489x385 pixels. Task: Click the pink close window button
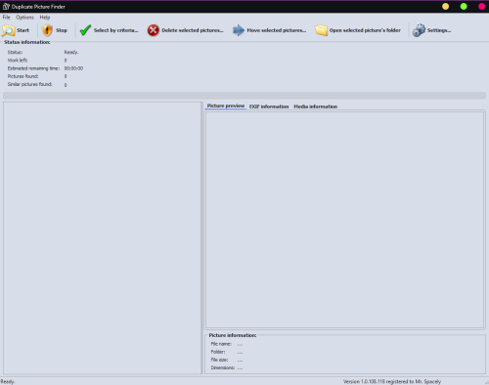pyautogui.click(x=481, y=7)
